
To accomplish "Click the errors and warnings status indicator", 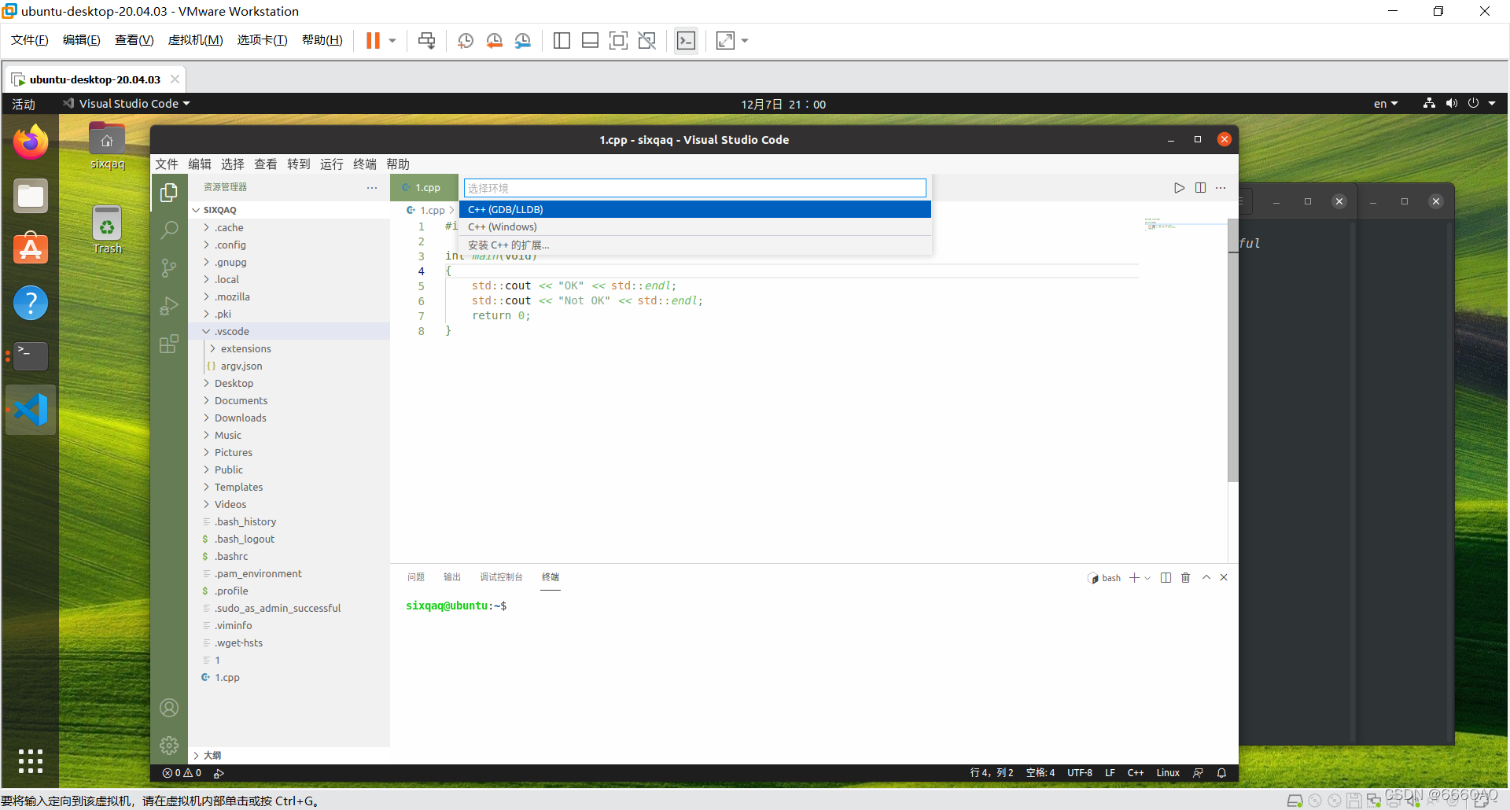I will click(182, 773).
